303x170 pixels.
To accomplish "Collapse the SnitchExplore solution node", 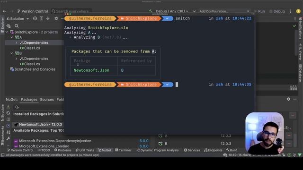I will 7,32.
